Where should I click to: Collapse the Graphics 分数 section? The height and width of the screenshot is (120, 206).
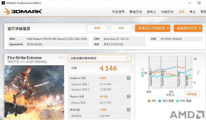129,78
